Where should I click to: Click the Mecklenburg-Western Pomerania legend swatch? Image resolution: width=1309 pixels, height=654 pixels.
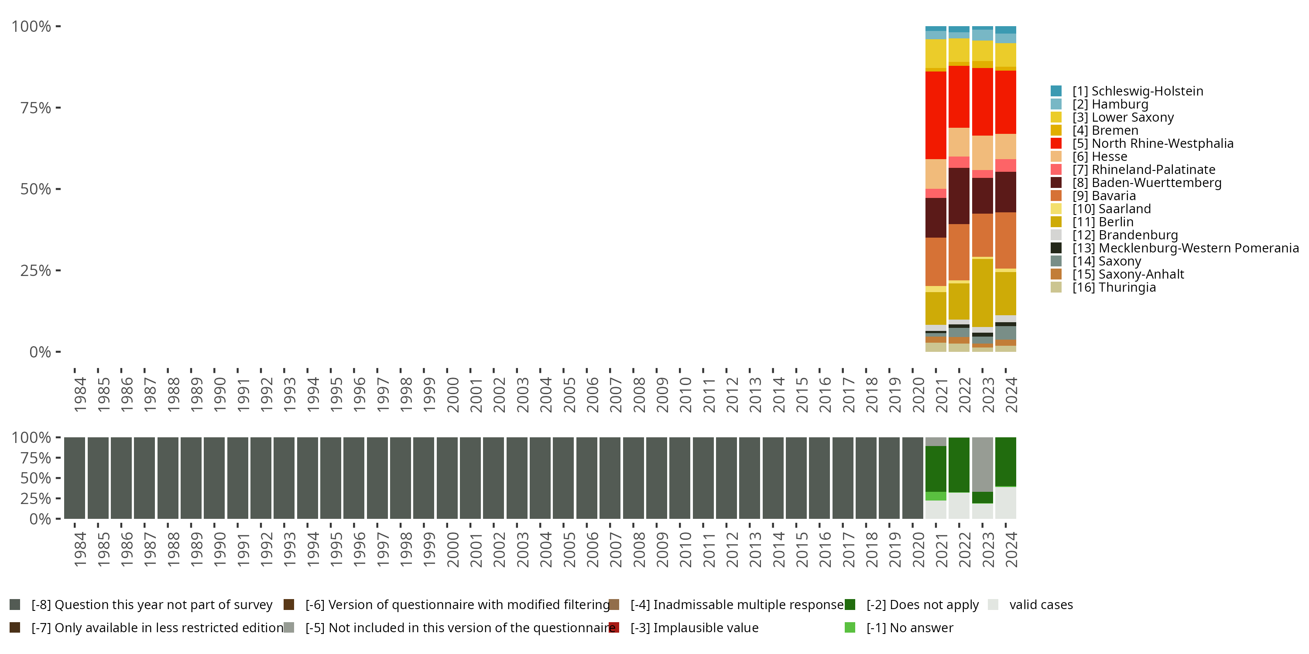[1056, 248]
